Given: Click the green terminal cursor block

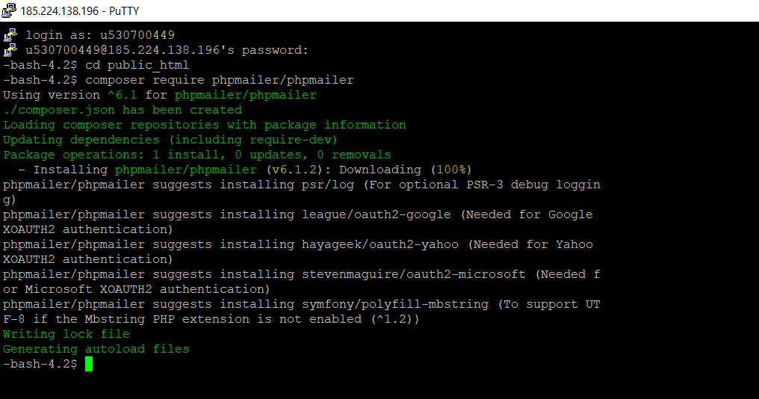Looking at the screenshot, I should (89, 364).
